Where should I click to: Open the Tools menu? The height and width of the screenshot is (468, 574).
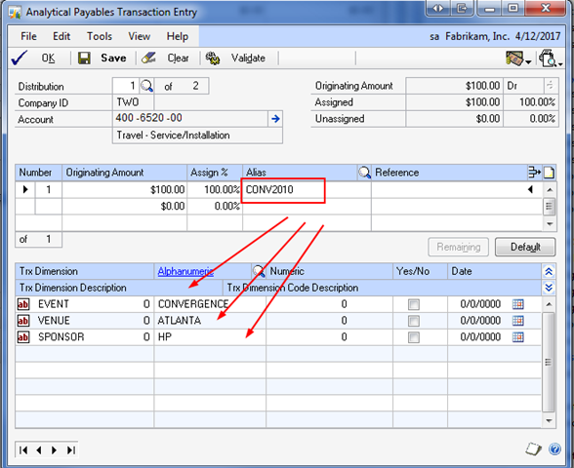point(100,36)
